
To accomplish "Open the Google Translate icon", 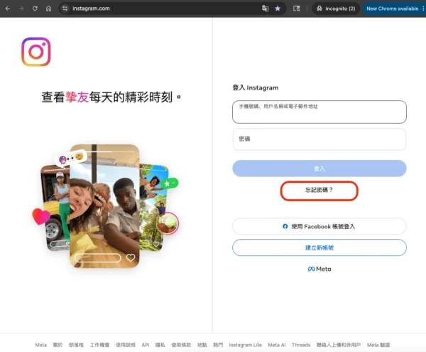I will tap(265, 9).
